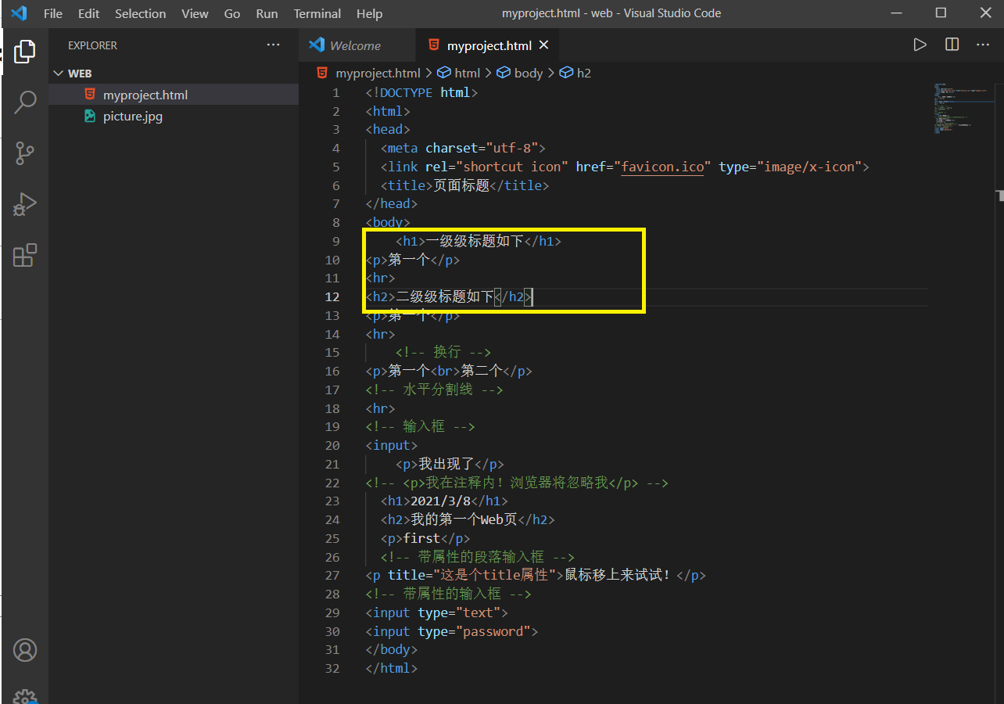Image resolution: width=1004 pixels, height=704 pixels.
Task: Open editor More Actions ellipsis
Action: 983,45
